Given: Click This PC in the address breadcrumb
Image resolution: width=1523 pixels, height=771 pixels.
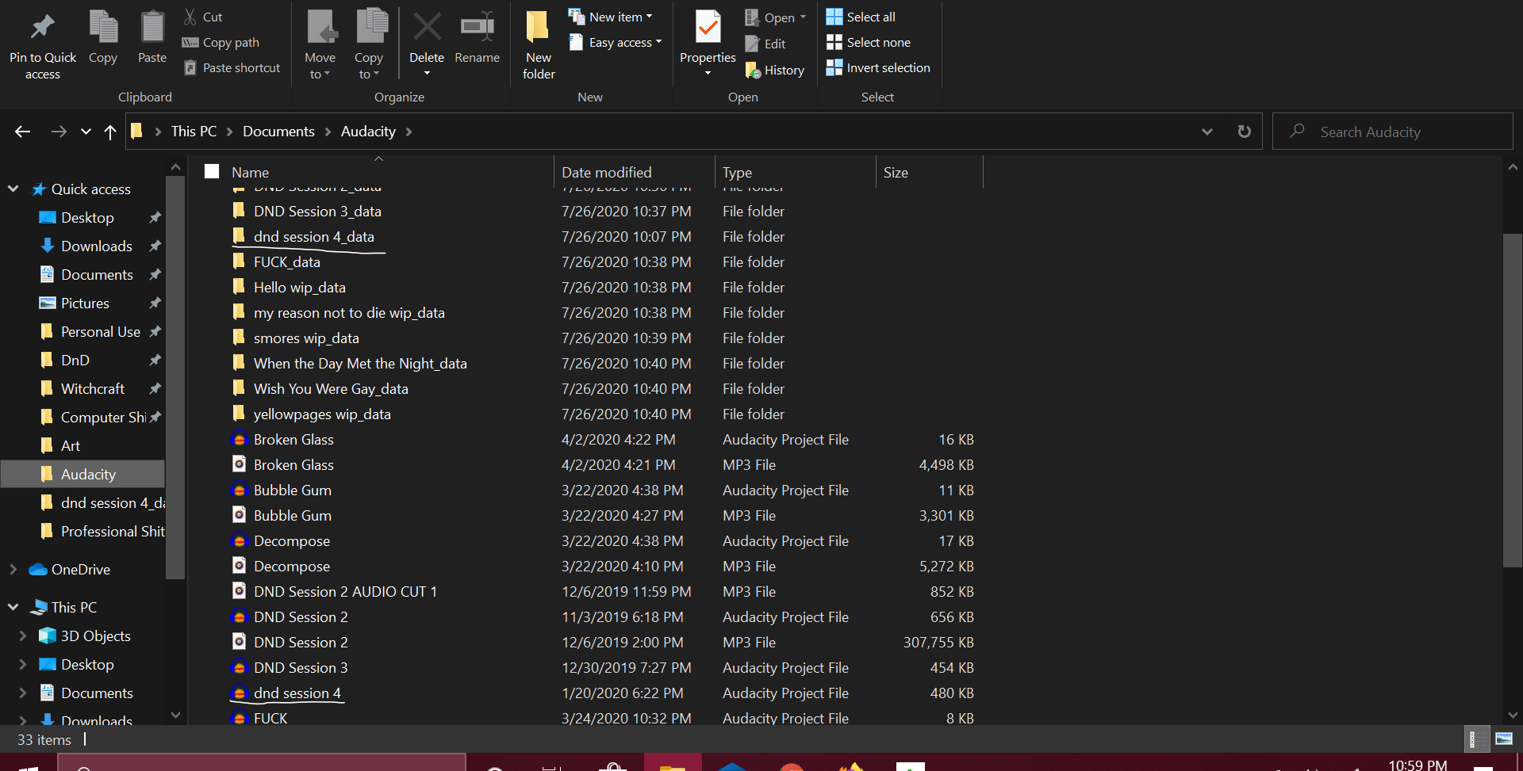Looking at the screenshot, I should click(194, 132).
